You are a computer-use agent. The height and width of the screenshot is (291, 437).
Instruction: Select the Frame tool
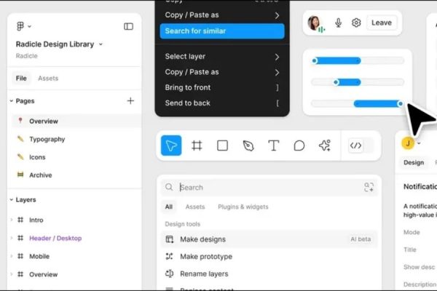coord(197,145)
